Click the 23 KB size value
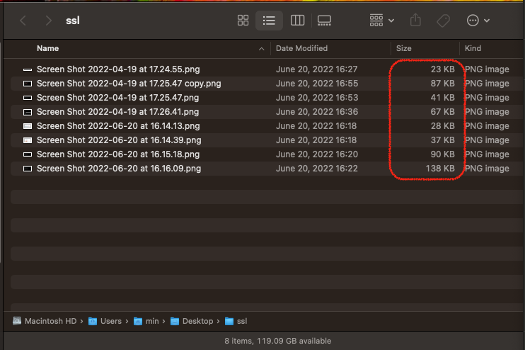Viewport: 525px width, 350px height. [443, 69]
